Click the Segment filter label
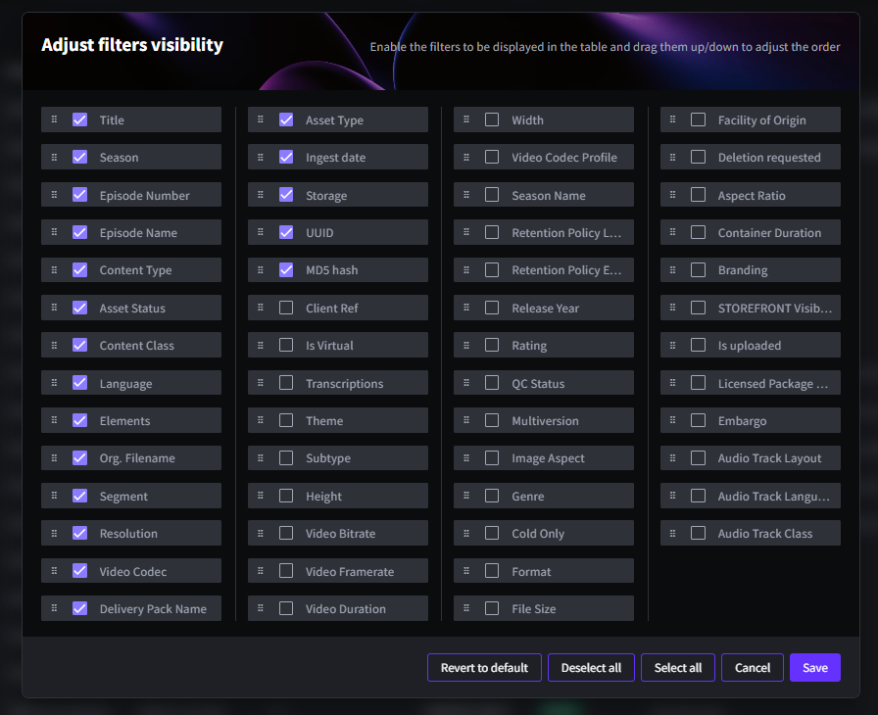Screen dimensions: 878x715 click(123, 497)
